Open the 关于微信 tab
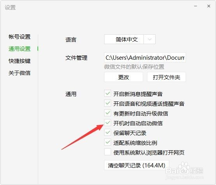 point(19,73)
